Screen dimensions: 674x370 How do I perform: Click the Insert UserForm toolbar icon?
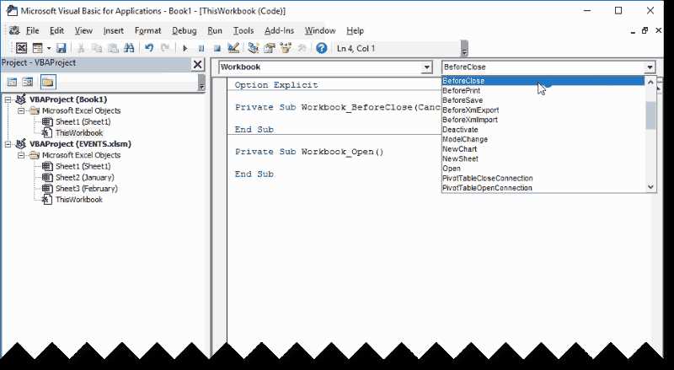point(37,48)
